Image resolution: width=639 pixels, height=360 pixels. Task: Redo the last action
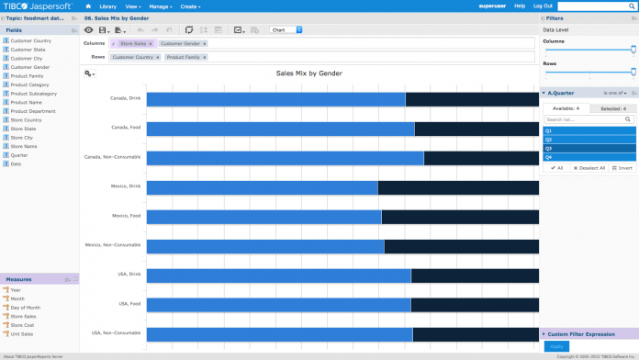pyautogui.click(x=155, y=30)
